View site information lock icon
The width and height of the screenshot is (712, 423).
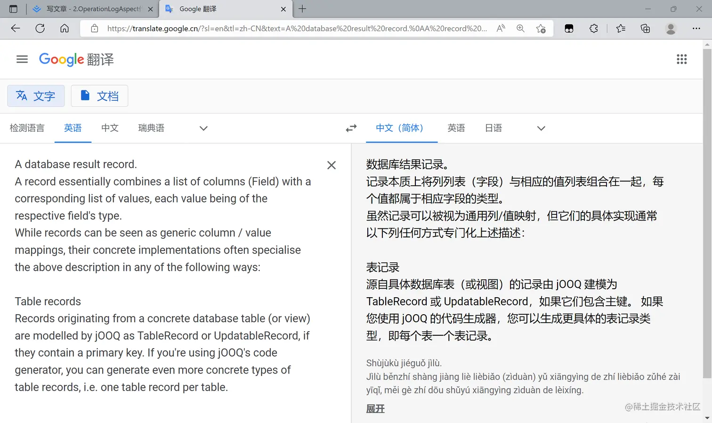pos(95,28)
